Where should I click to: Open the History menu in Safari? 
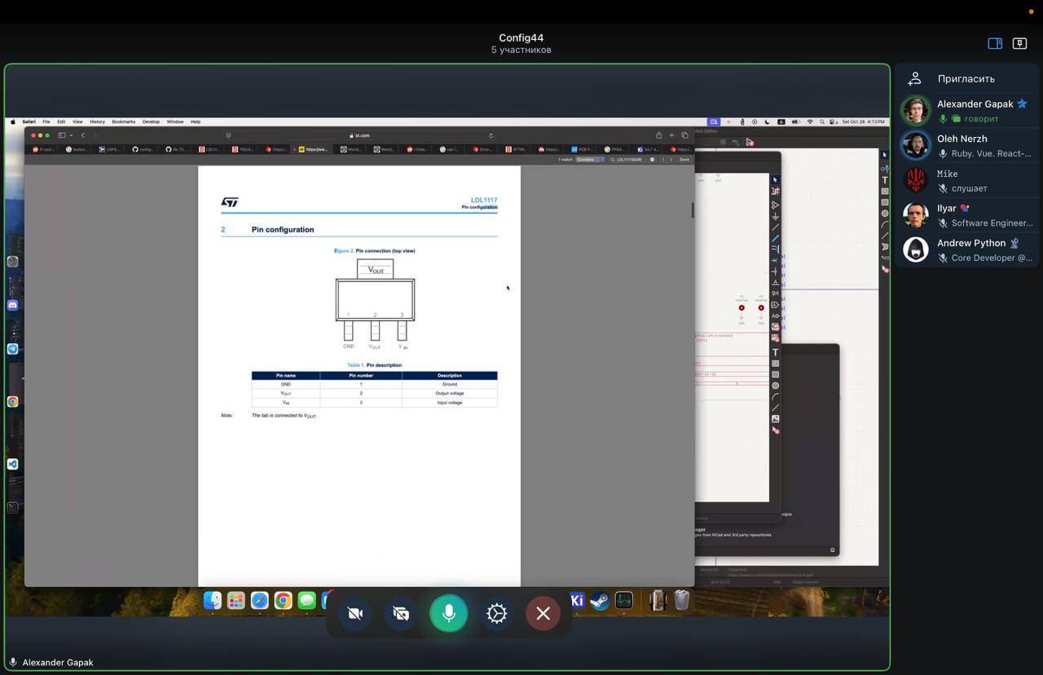97,121
